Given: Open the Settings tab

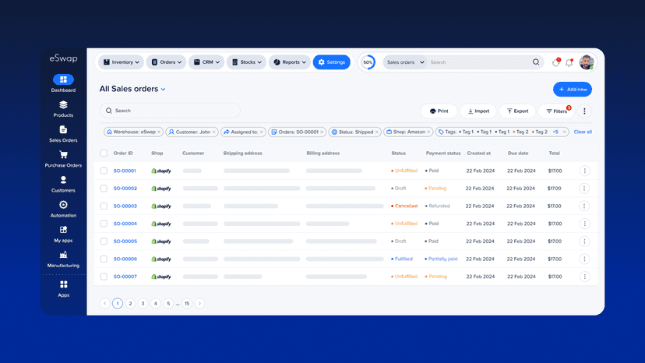Looking at the screenshot, I should coord(332,62).
